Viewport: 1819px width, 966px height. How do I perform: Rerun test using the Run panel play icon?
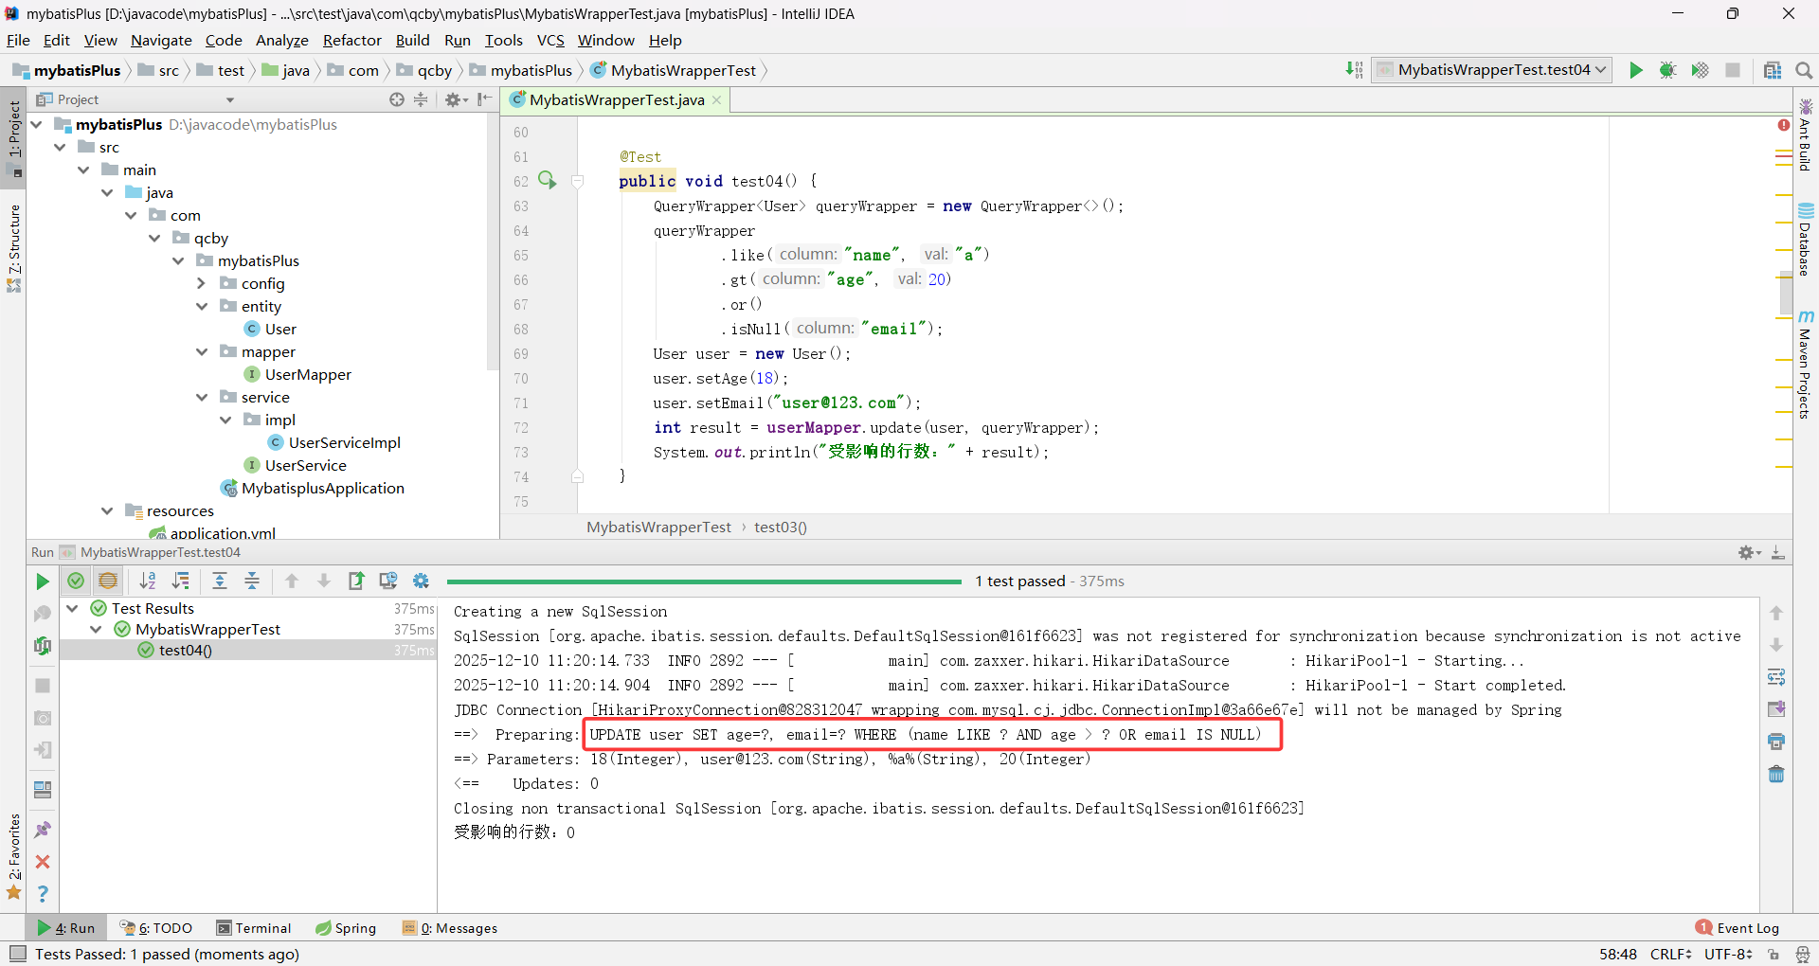tap(43, 581)
